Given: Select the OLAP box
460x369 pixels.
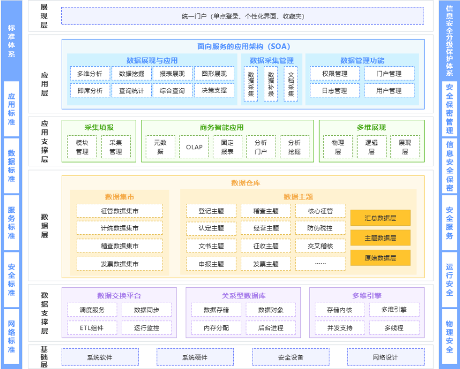Looking at the screenshot, I should (x=194, y=147).
